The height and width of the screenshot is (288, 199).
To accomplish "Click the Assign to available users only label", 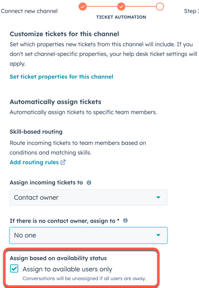I will click(x=68, y=269).
